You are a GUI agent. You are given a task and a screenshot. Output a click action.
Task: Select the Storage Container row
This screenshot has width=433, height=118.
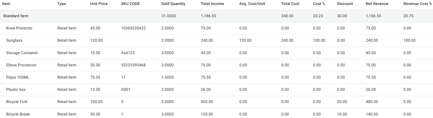(22, 53)
